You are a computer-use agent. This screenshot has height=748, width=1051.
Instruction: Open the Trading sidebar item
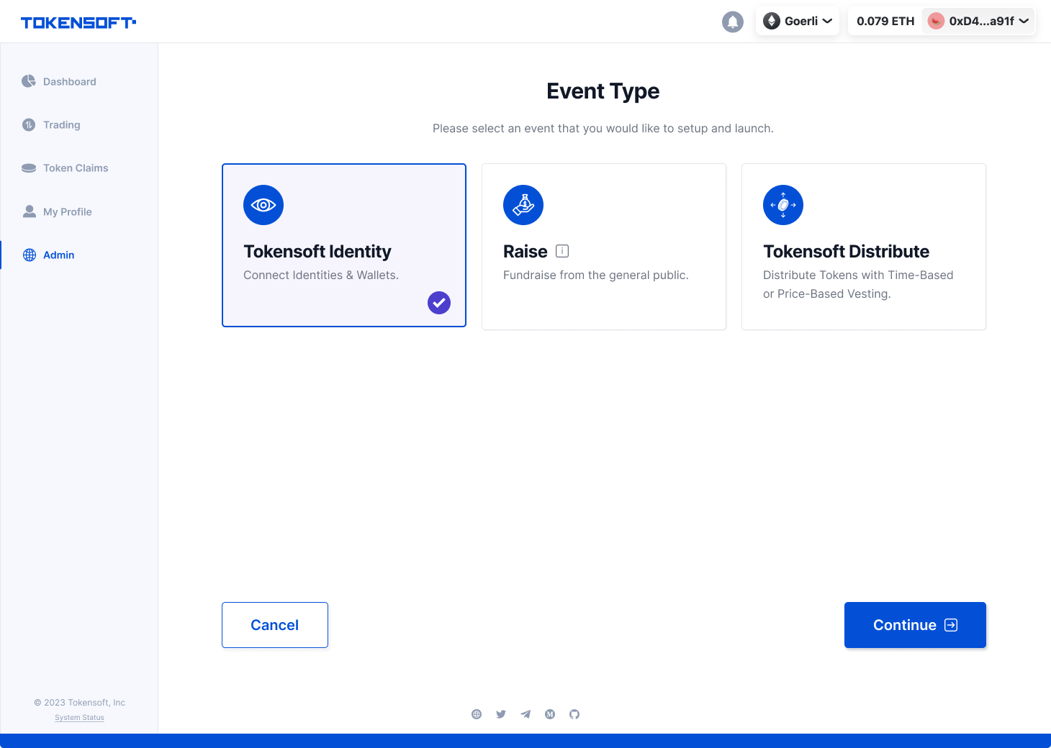[x=61, y=124]
